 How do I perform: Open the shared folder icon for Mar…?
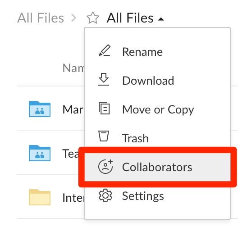click(x=40, y=109)
